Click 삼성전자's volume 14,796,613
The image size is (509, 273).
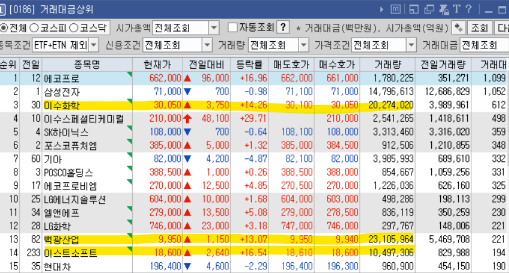tap(391, 91)
